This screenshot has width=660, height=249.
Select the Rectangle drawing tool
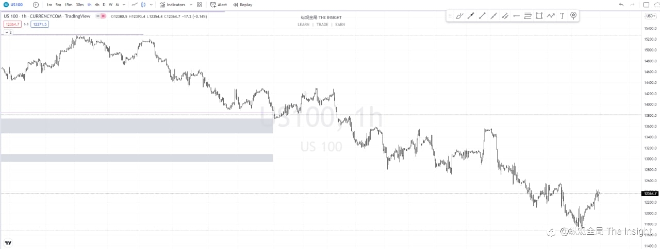tap(539, 16)
